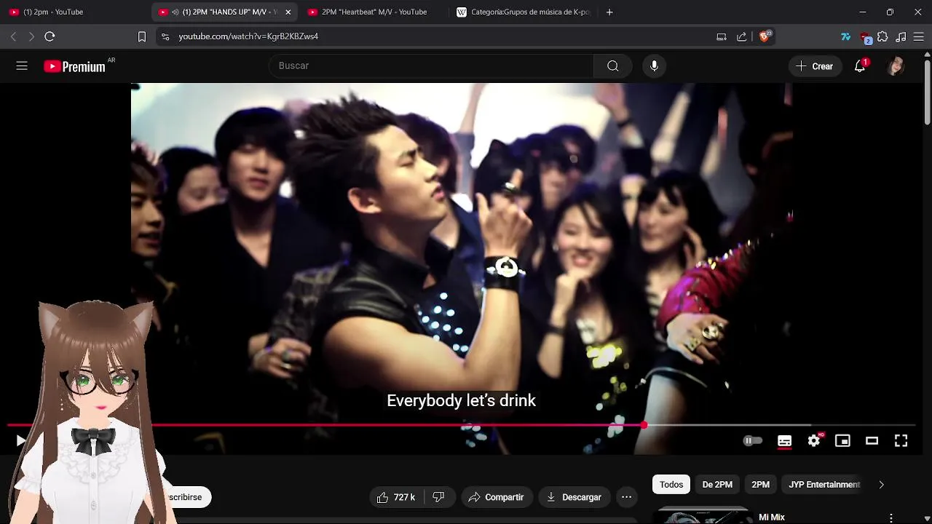The width and height of the screenshot is (932, 524).
Task: Click the address bar URL
Action: [x=248, y=36]
